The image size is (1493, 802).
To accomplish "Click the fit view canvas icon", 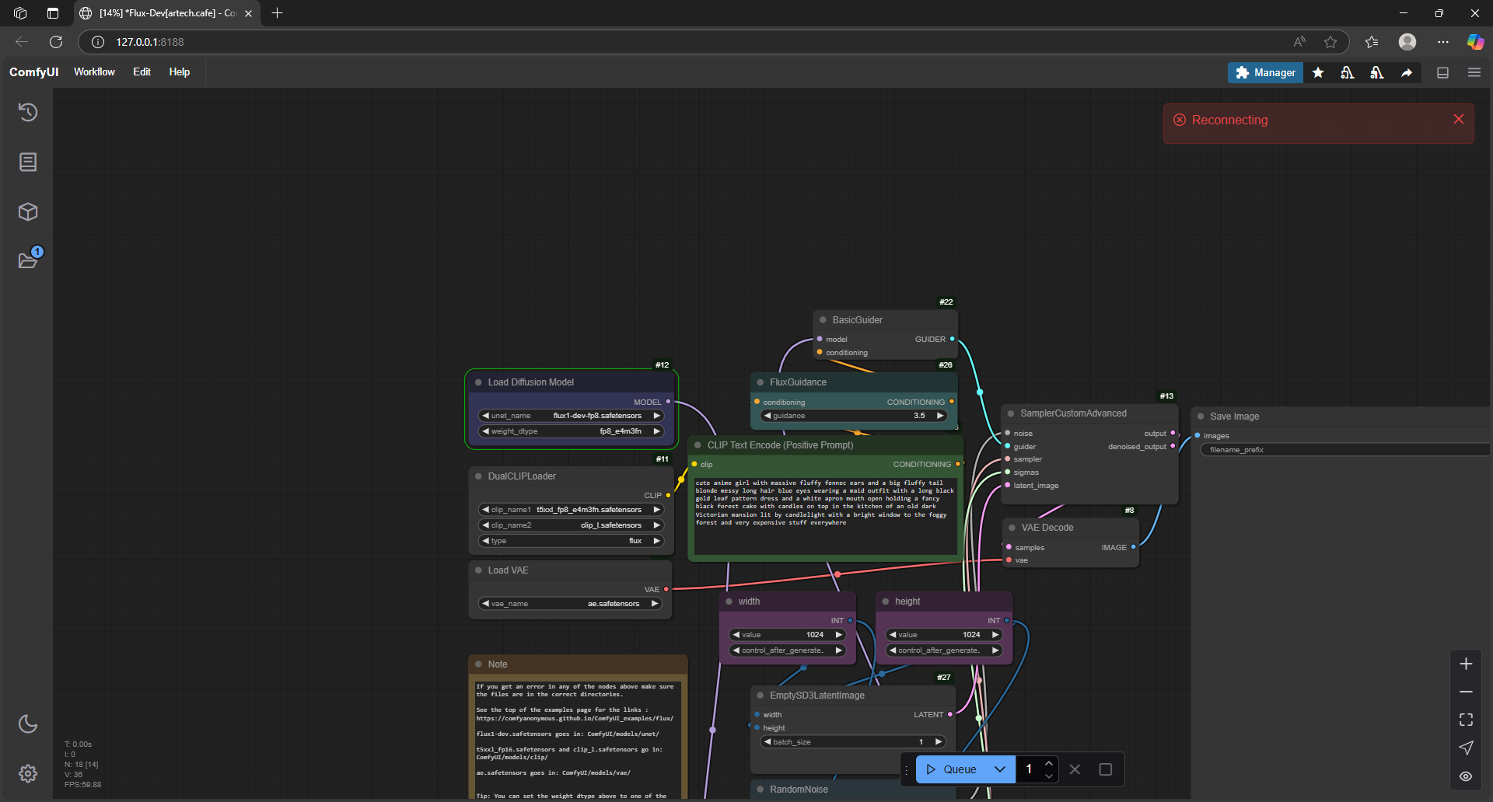I will (1466, 720).
